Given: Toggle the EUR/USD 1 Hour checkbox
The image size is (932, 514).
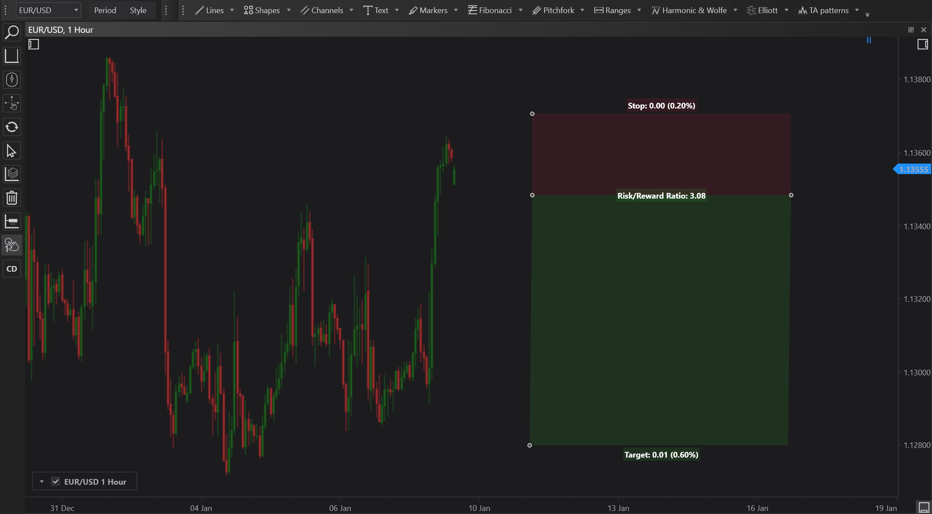Looking at the screenshot, I should point(56,482).
